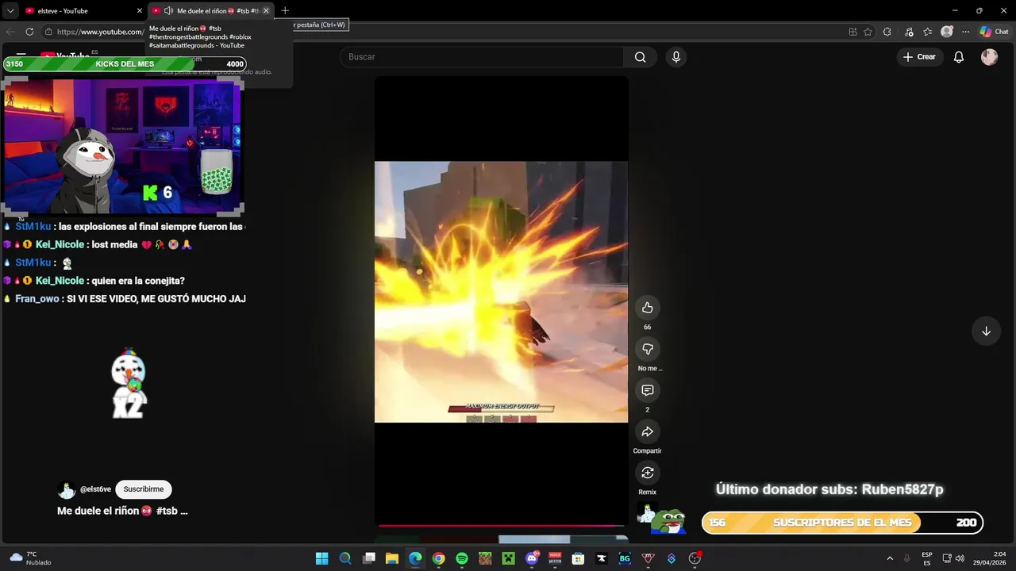Open Microsoft Store from the taskbar

click(x=579, y=558)
